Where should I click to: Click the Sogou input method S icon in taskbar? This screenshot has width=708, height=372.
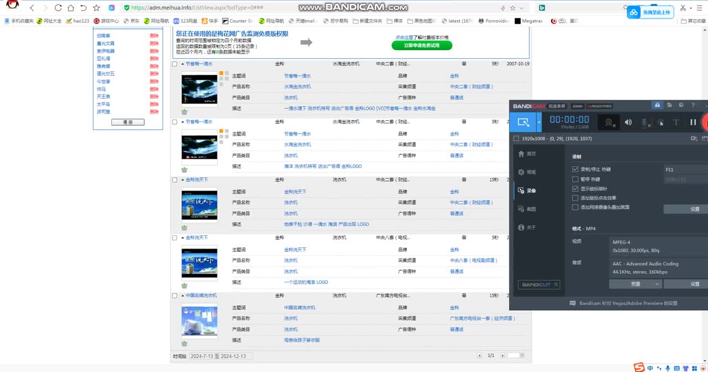(x=639, y=368)
